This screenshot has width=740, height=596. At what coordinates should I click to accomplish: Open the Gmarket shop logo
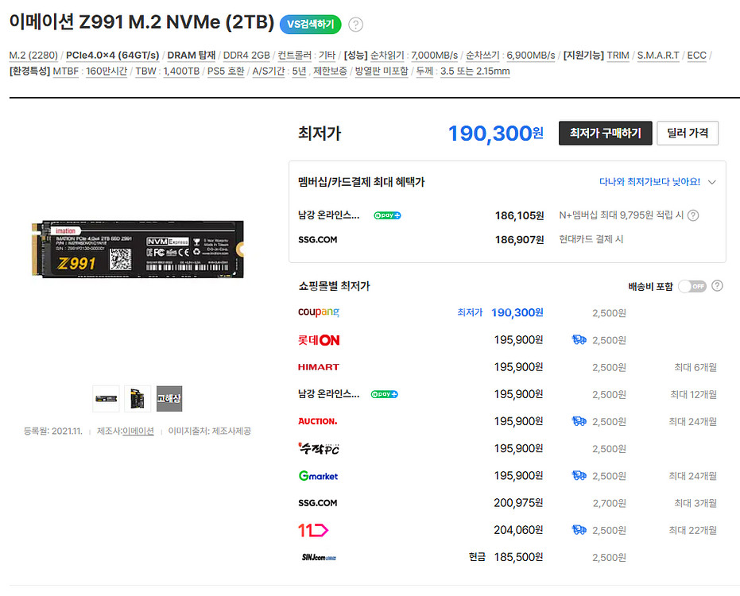point(319,476)
